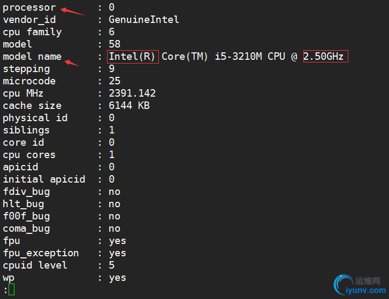Click the 'stepping' label
Screen dimensions: 389x299
[26, 69]
